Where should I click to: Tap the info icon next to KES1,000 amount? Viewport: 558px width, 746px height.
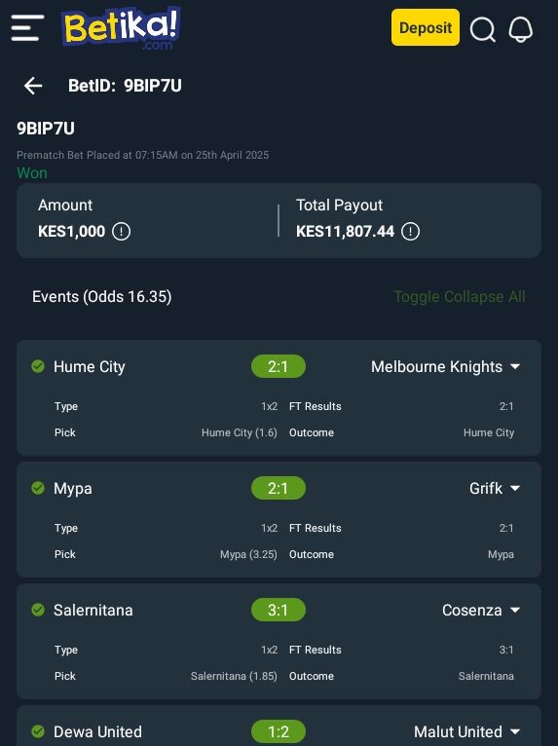(121, 232)
